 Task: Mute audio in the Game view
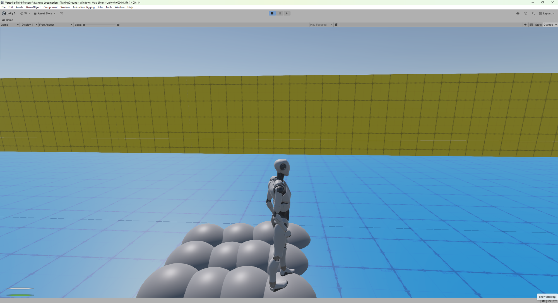pyautogui.click(x=525, y=25)
